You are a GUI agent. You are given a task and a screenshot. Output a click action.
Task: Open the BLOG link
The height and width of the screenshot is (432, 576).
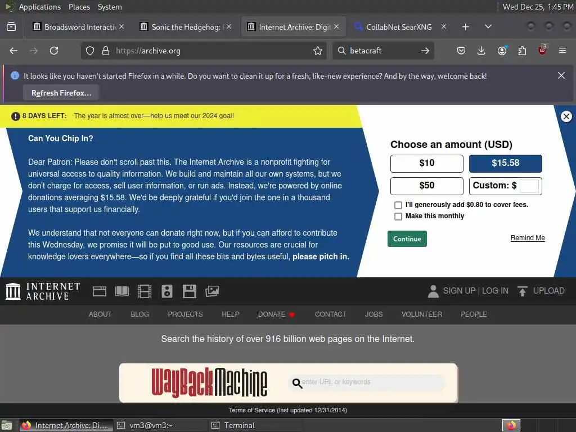coord(139,314)
